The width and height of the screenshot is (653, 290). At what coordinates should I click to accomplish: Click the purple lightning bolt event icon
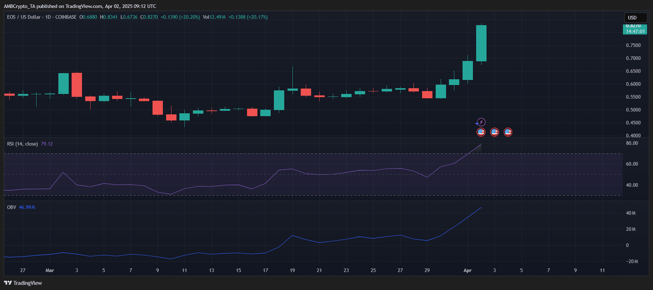tap(481, 122)
